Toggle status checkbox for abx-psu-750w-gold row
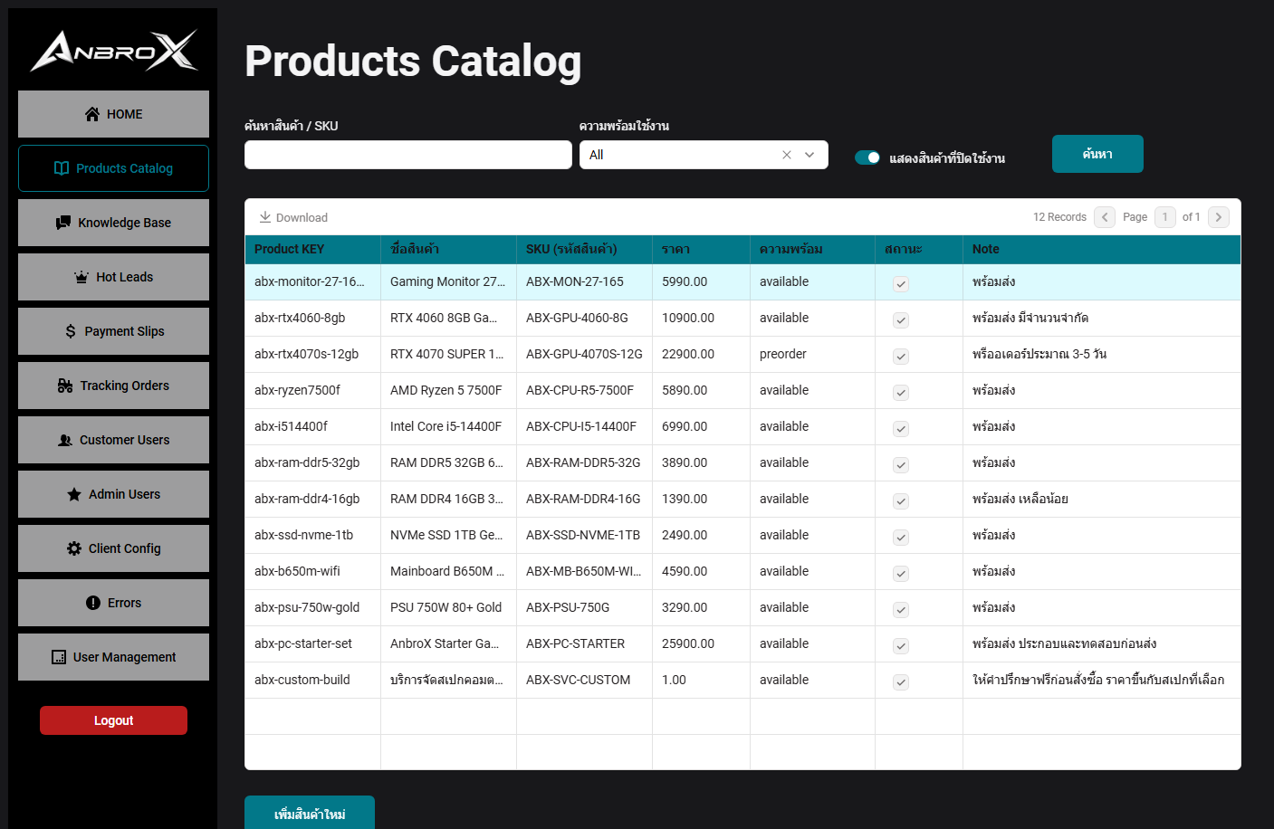Screen dimensions: 1274x829 (901, 609)
